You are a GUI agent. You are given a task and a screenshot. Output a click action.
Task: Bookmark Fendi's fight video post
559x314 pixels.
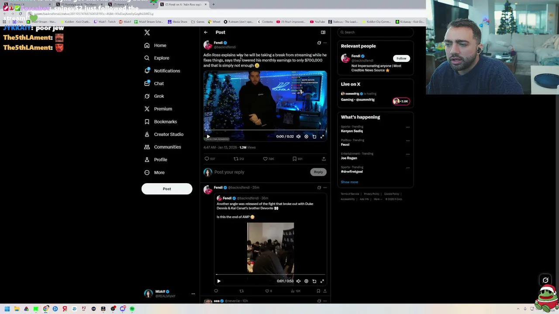pyautogui.click(x=318, y=291)
